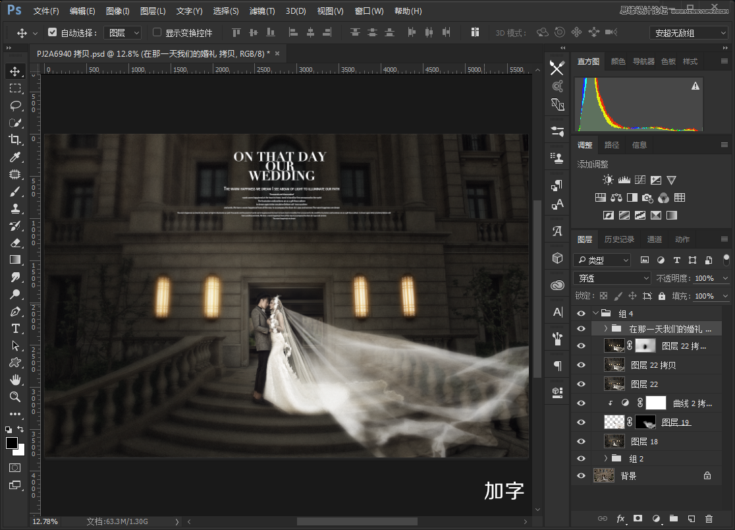This screenshot has width=735, height=530.
Task: Open the 安超无敌组 workspace dropdown
Action: point(688,32)
